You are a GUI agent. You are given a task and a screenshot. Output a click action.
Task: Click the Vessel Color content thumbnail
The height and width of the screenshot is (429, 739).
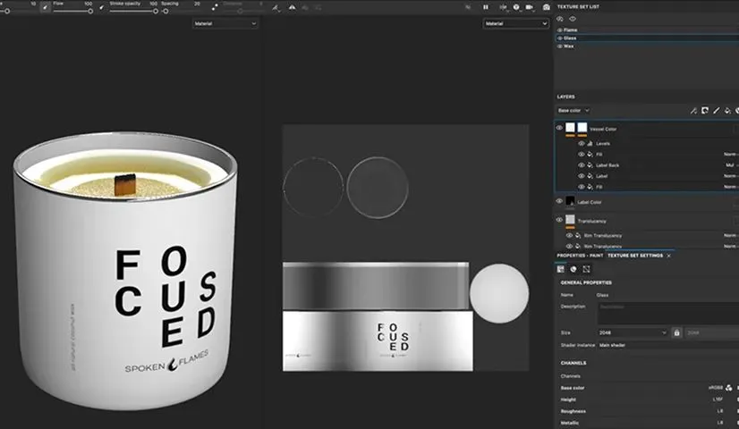570,128
